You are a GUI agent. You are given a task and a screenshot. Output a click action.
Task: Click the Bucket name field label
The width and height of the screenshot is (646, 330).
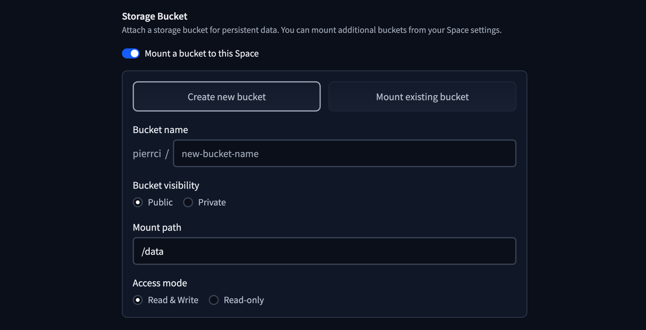pyautogui.click(x=160, y=130)
